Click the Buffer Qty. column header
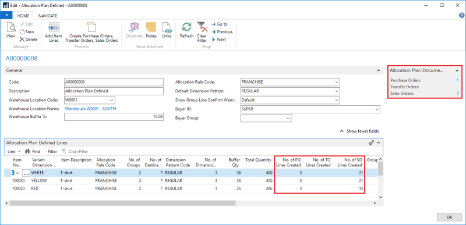466x225 pixels. coord(235,162)
